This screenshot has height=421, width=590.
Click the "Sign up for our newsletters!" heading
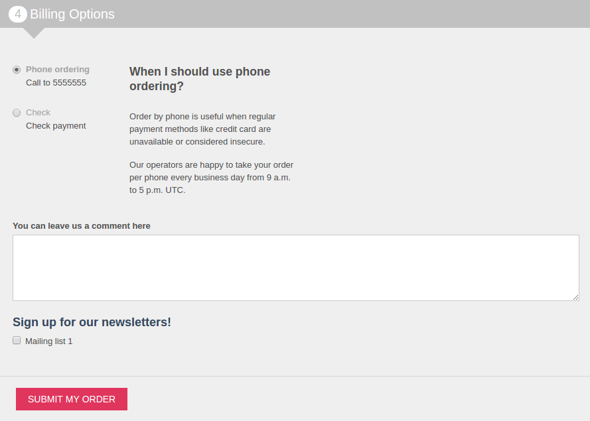tap(92, 322)
